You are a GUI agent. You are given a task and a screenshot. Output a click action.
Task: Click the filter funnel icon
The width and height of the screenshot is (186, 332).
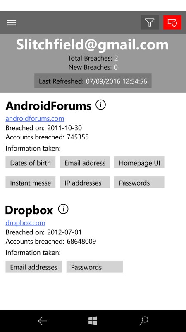pyautogui.click(x=150, y=22)
